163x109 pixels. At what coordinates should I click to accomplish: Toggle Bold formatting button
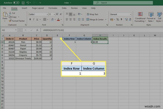pos(30,19)
